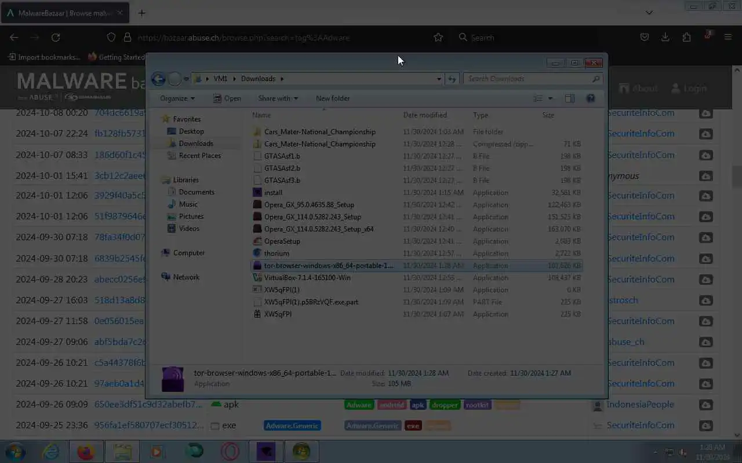Viewport: 742px width, 463px height.
Task: Select the OperaSetup file icon
Action: tap(258, 241)
